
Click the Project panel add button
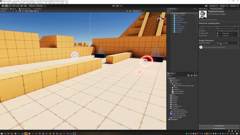[x=168, y=75]
